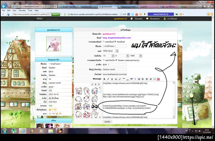Click the Italic formatting icon in Message toolbar
The image size is (215, 141).
click(108, 79)
